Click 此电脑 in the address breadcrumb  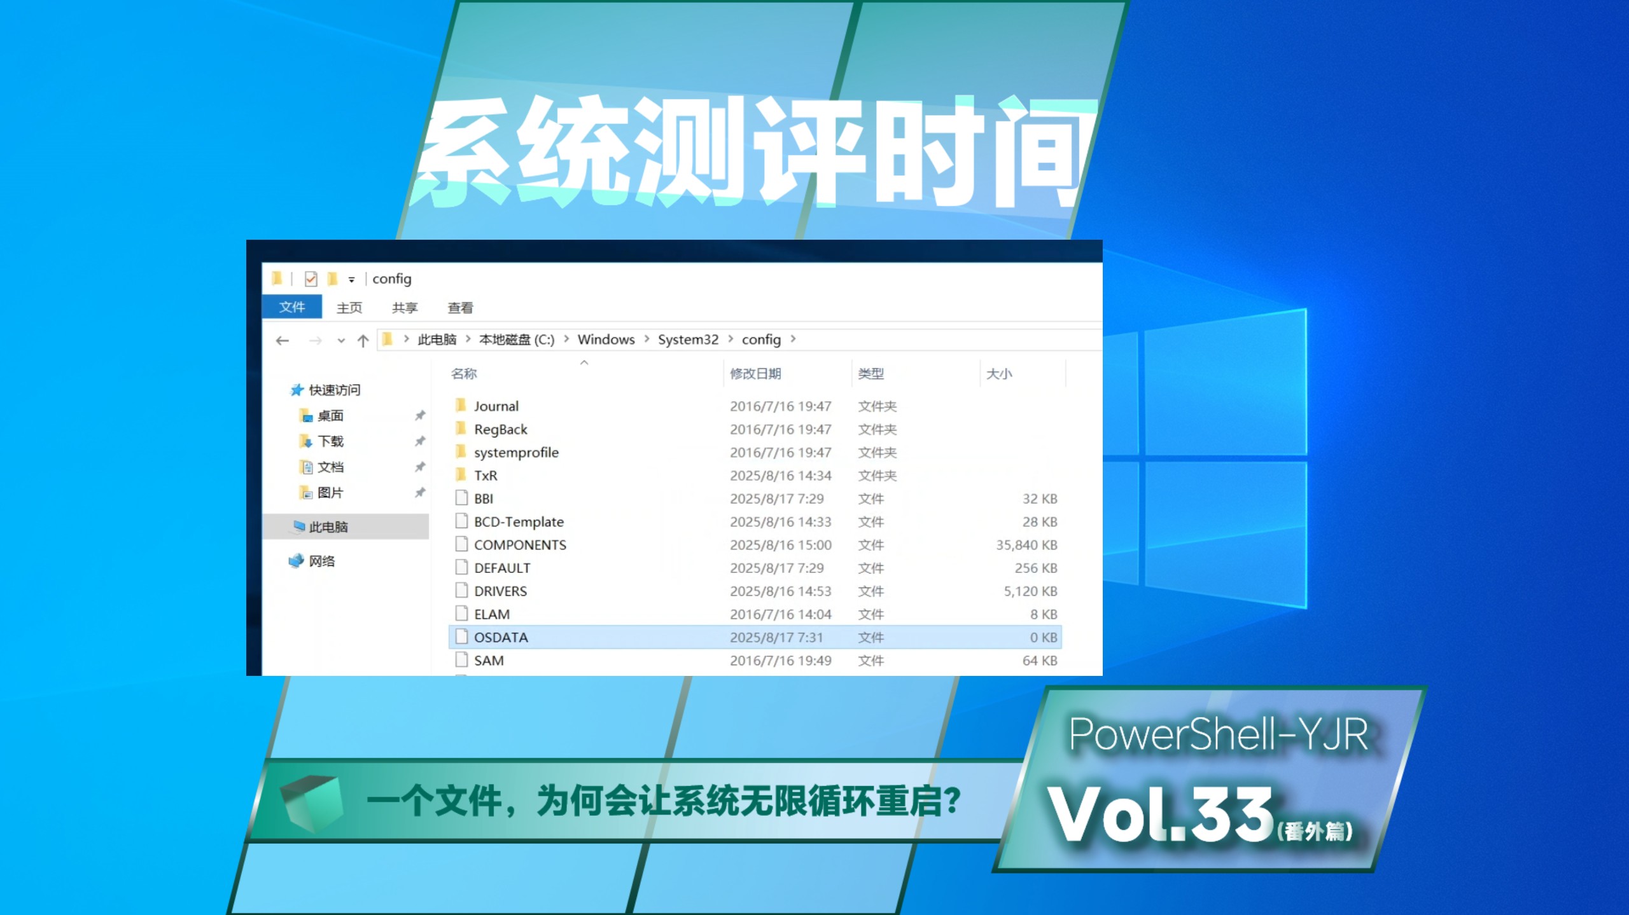click(x=437, y=340)
